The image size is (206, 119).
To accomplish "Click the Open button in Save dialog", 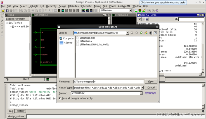I will click(x=151, y=82).
